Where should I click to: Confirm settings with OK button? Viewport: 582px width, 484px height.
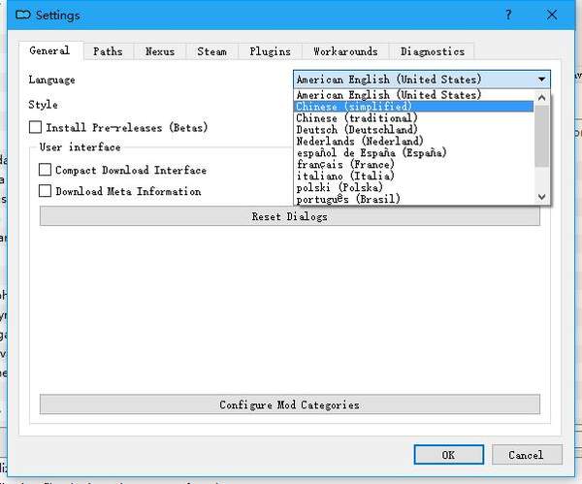coord(447,454)
